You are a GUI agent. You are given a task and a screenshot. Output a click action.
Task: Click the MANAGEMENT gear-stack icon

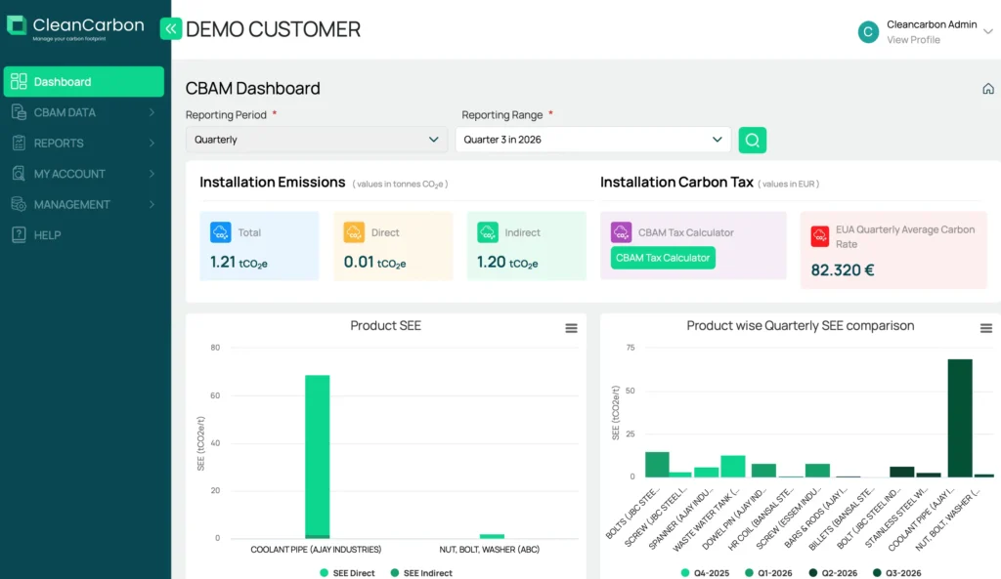[x=19, y=204]
